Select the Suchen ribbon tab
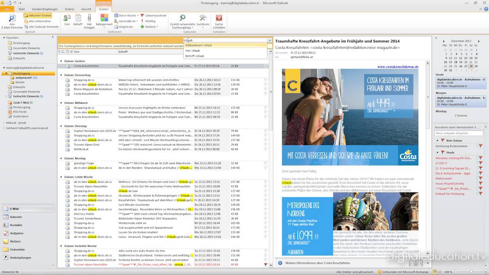 pos(103,9)
